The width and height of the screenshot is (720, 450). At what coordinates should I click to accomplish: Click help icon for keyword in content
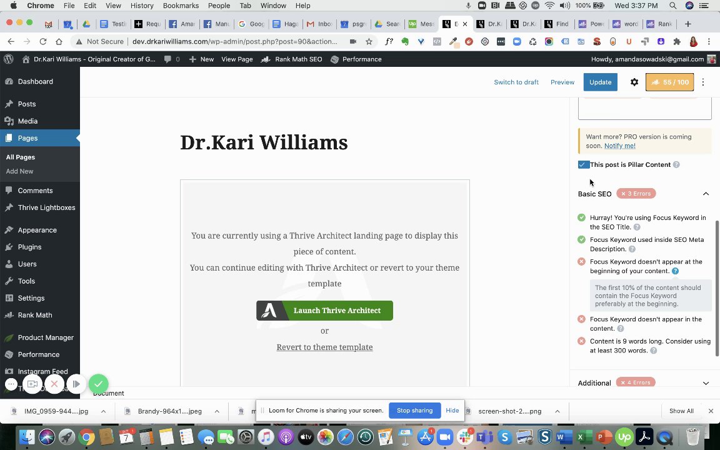621,328
